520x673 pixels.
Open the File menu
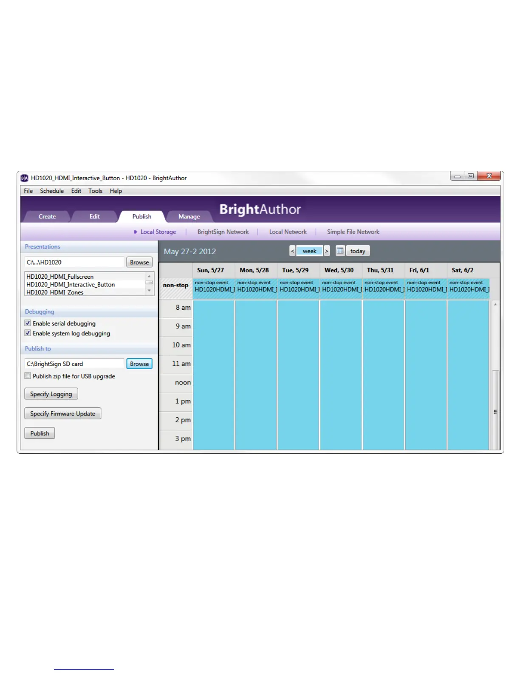pos(28,191)
